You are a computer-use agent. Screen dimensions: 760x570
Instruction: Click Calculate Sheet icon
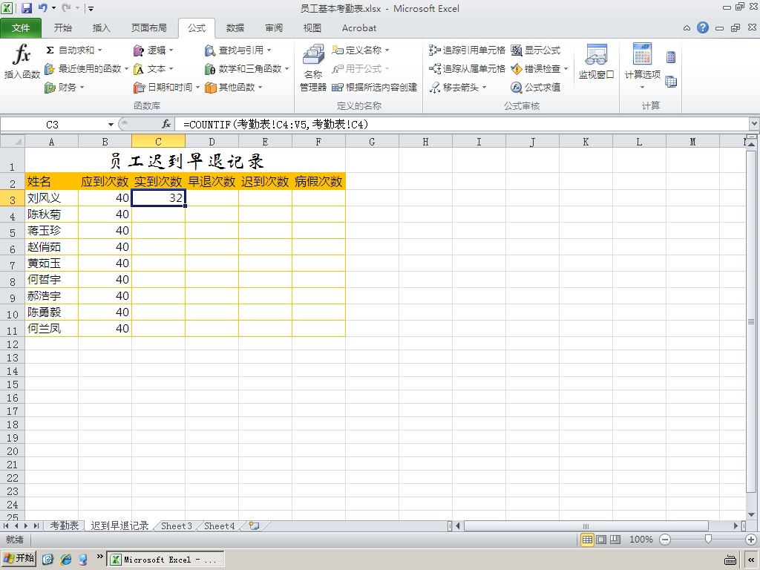(671, 82)
